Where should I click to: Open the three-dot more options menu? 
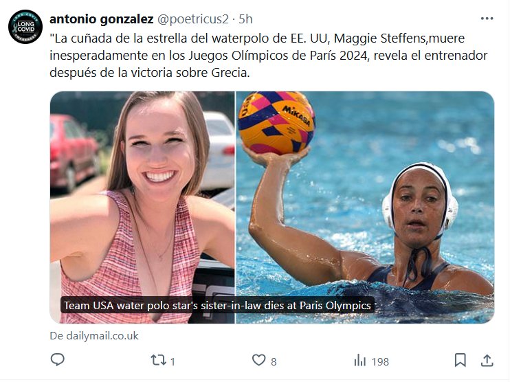[487, 19]
